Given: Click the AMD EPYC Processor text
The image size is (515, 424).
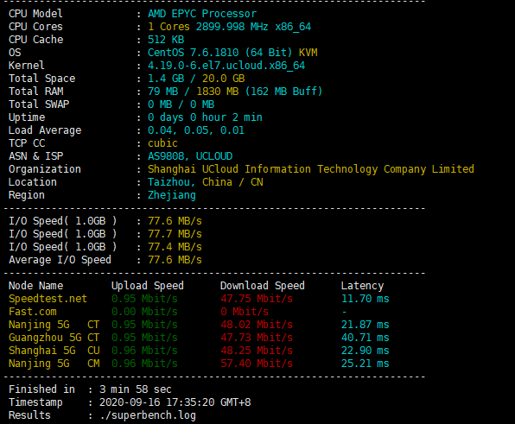Looking at the screenshot, I should 202,14.
